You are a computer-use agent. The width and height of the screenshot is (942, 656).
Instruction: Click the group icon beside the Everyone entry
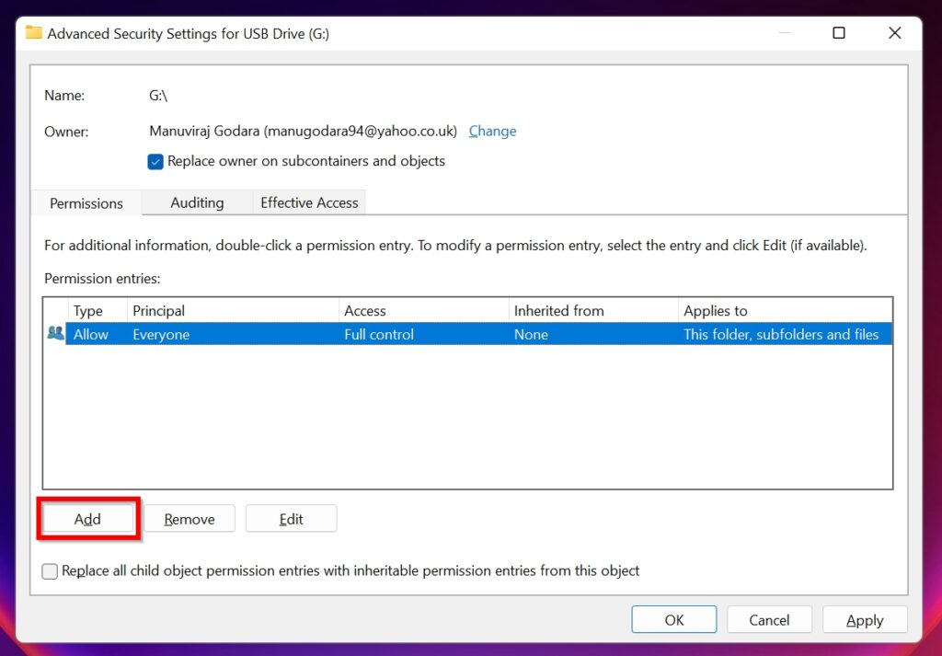54,333
